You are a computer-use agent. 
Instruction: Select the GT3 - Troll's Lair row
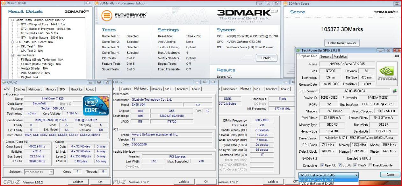point(39,33)
